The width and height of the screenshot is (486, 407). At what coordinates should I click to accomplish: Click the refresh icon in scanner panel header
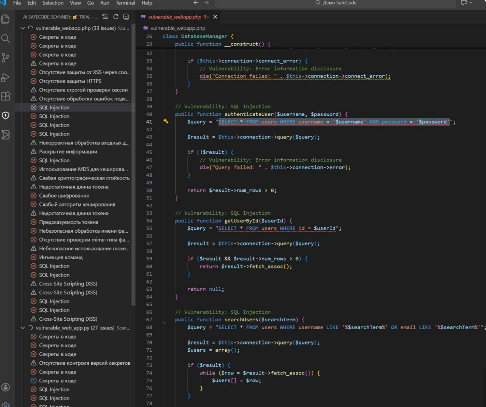click(116, 17)
